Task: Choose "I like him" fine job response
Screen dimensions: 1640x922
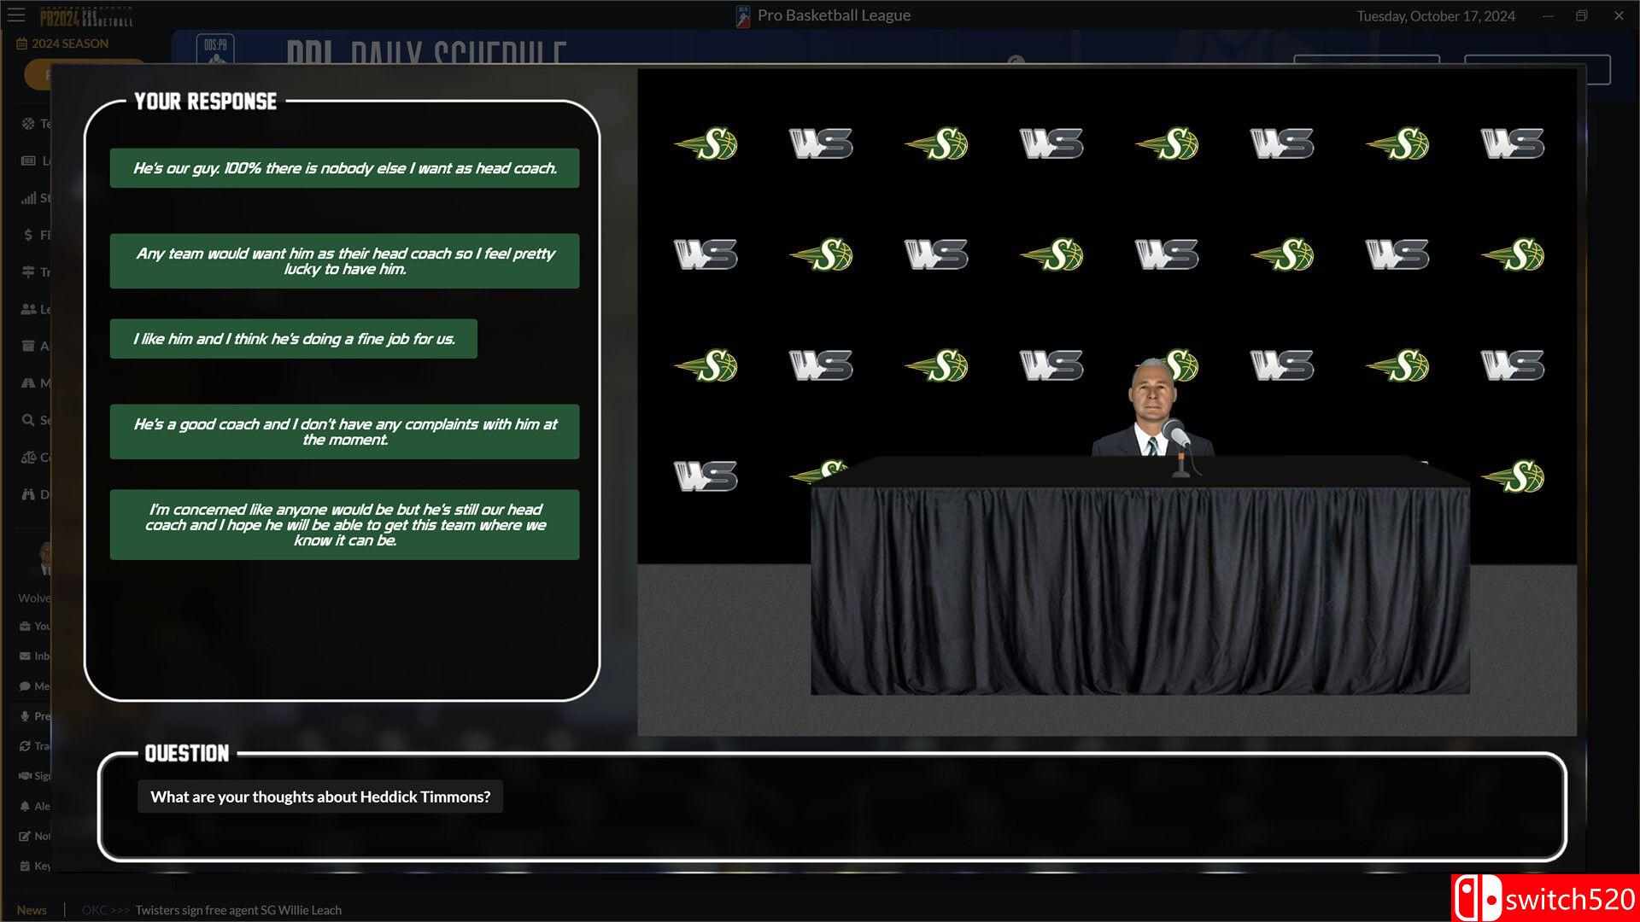Action: [x=293, y=339]
